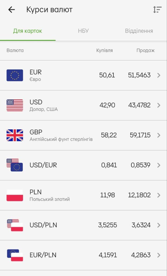Screen dimensions: 167x276
Task: Tap the back arrow icon
Action: point(11,10)
